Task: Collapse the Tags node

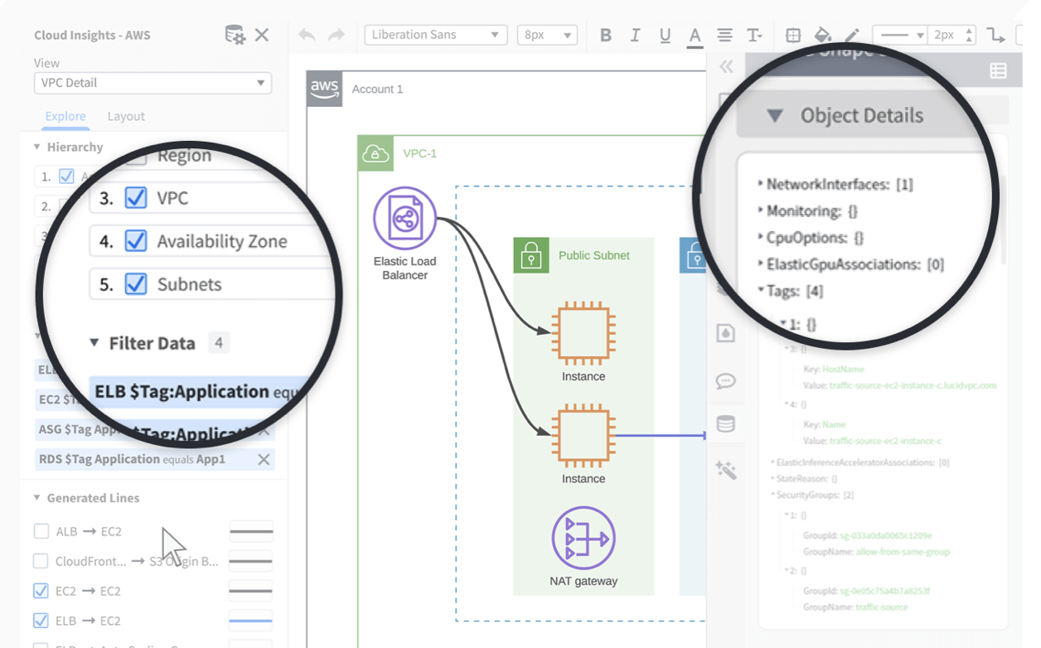Action: tap(761, 291)
